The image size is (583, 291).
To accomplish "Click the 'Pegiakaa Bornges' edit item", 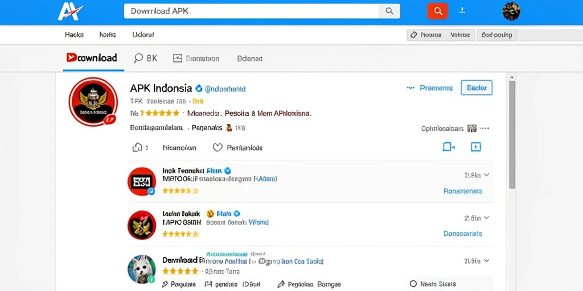I will 309,284.
